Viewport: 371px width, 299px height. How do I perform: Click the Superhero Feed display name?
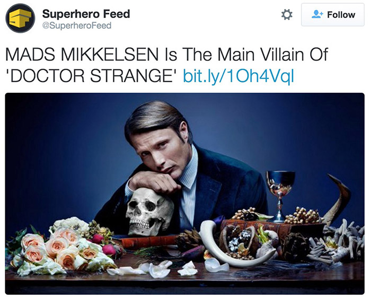coord(86,13)
